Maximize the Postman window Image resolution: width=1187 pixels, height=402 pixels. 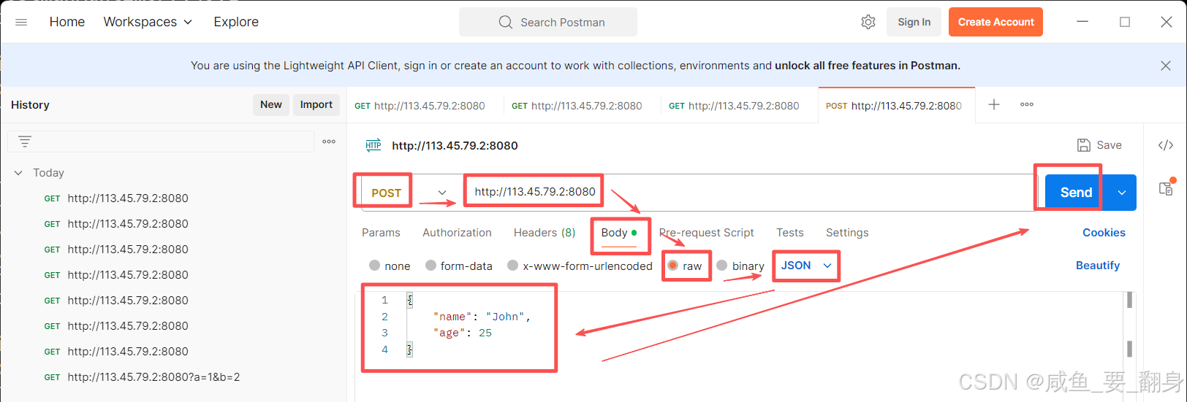coord(1125,22)
